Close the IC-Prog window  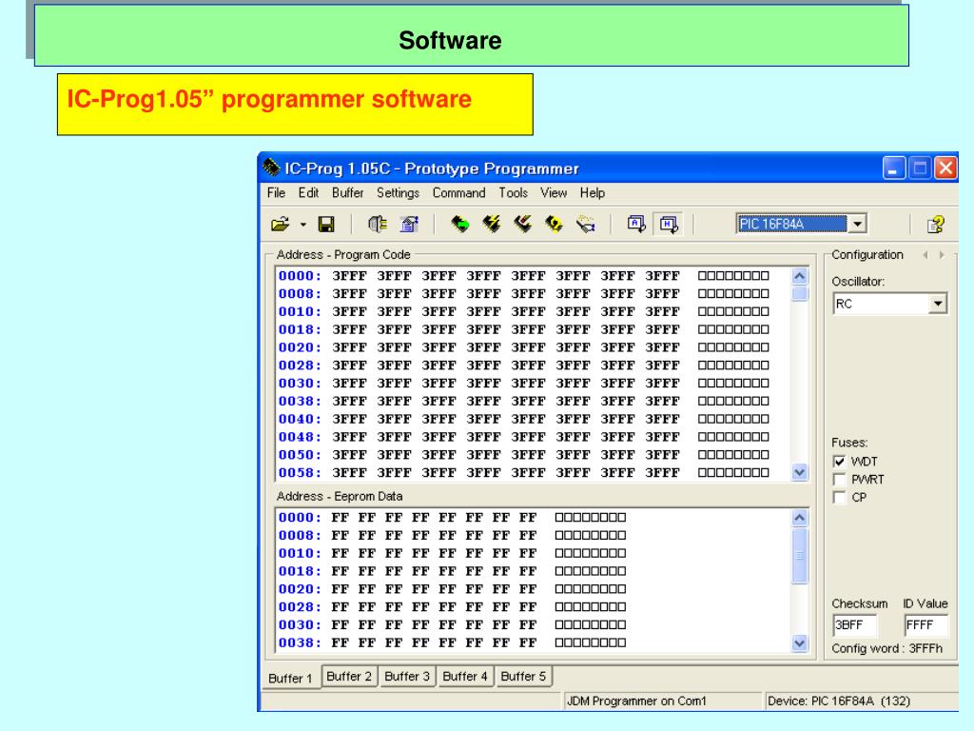pos(945,168)
